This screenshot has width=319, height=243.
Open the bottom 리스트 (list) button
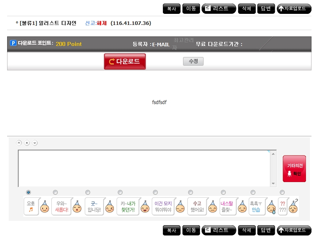(219, 230)
